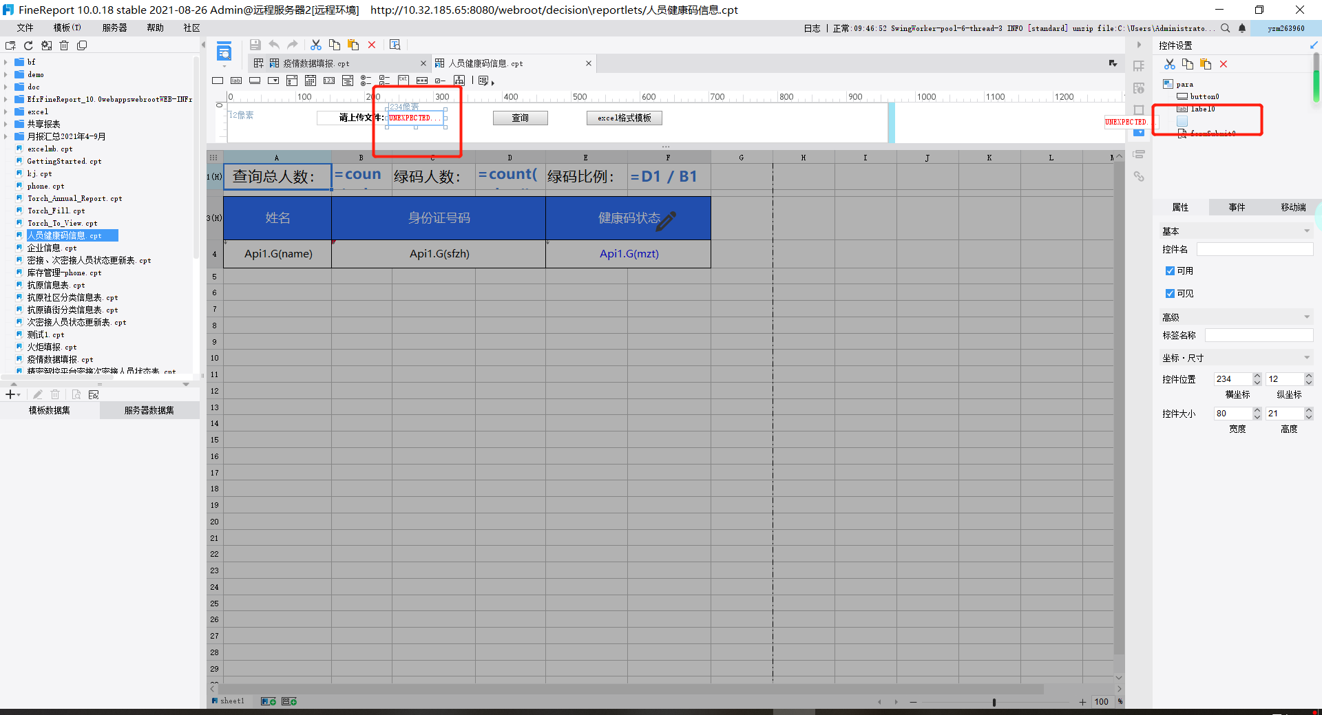Click red delete X in widget settings panel
Viewport: 1322px width, 715px height.
[x=1224, y=64]
